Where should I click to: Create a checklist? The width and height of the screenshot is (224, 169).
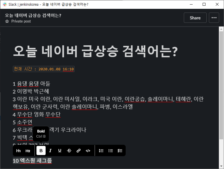click(x=120, y=150)
